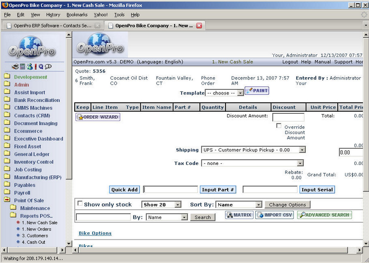Click the Inventory Control folder icon
369x263 pixels.
[7, 161]
